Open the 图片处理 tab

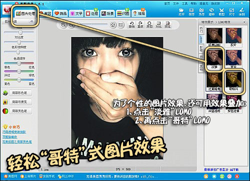click(25, 13)
